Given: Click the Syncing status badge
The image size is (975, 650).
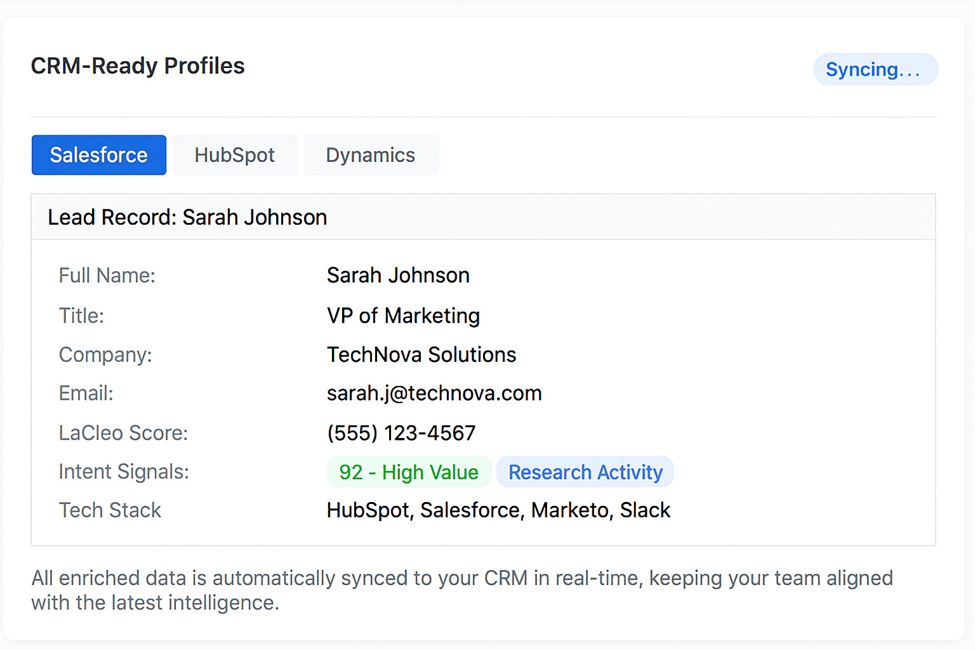Looking at the screenshot, I should point(875,69).
